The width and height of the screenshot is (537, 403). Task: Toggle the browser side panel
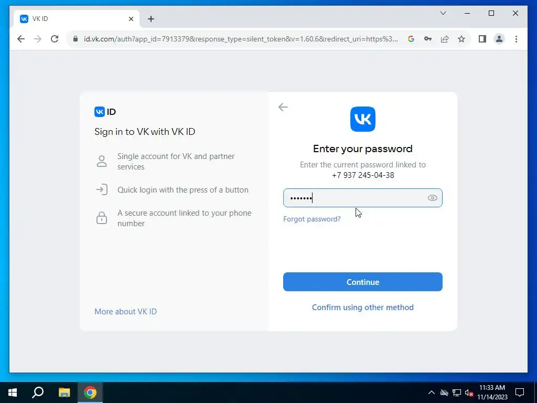point(482,39)
